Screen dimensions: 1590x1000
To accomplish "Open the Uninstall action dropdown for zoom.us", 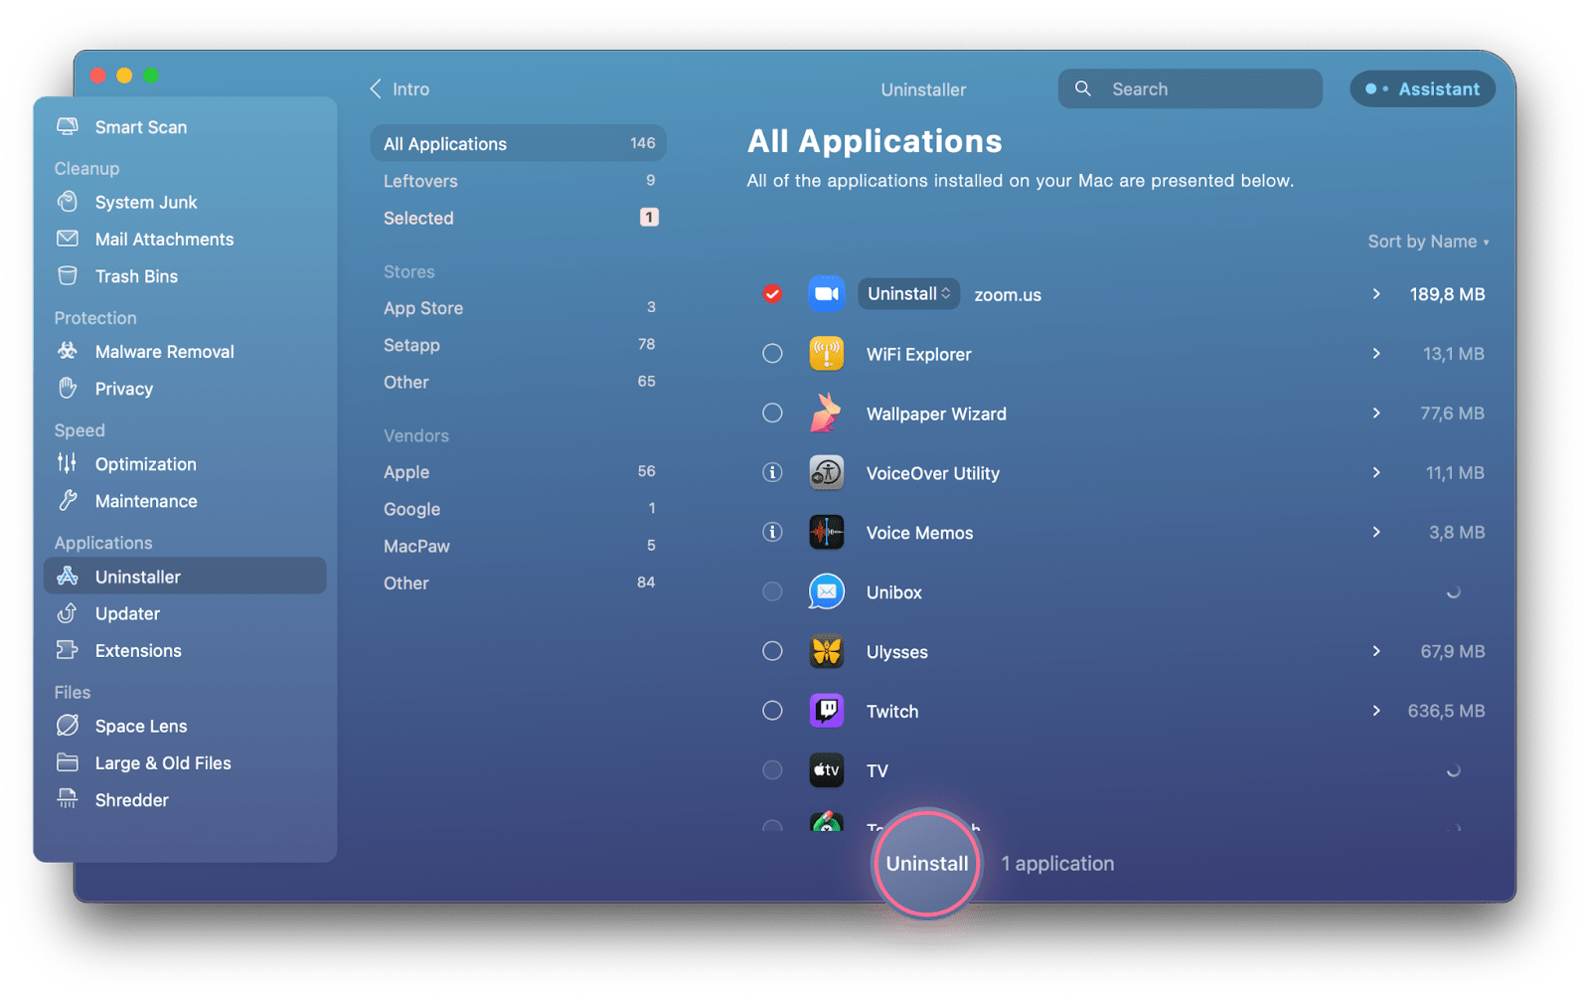I will [908, 293].
